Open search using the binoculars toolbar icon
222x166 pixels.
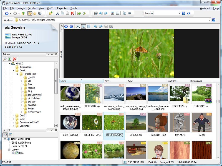coord(39,13)
